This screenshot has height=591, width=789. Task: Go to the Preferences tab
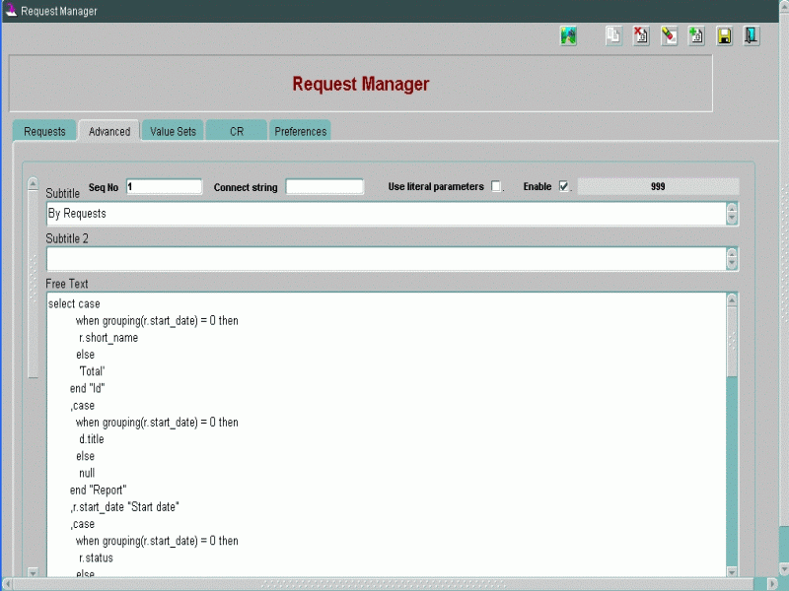click(300, 132)
